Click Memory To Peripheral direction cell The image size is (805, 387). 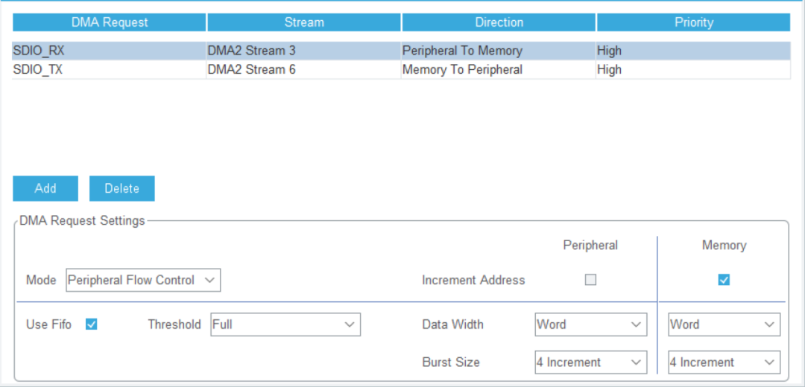(x=462, y=70)
